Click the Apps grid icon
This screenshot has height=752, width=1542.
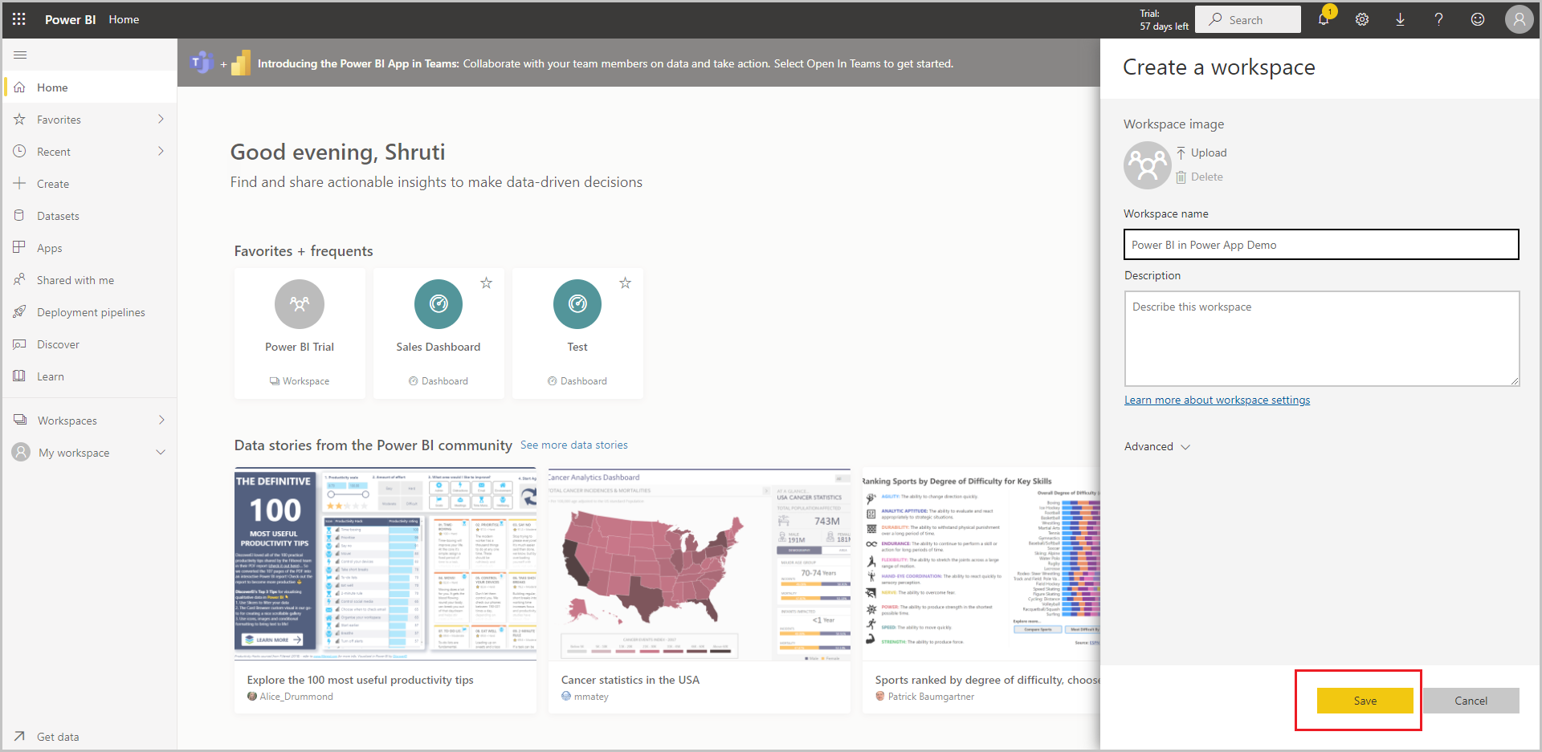[20, 247]
